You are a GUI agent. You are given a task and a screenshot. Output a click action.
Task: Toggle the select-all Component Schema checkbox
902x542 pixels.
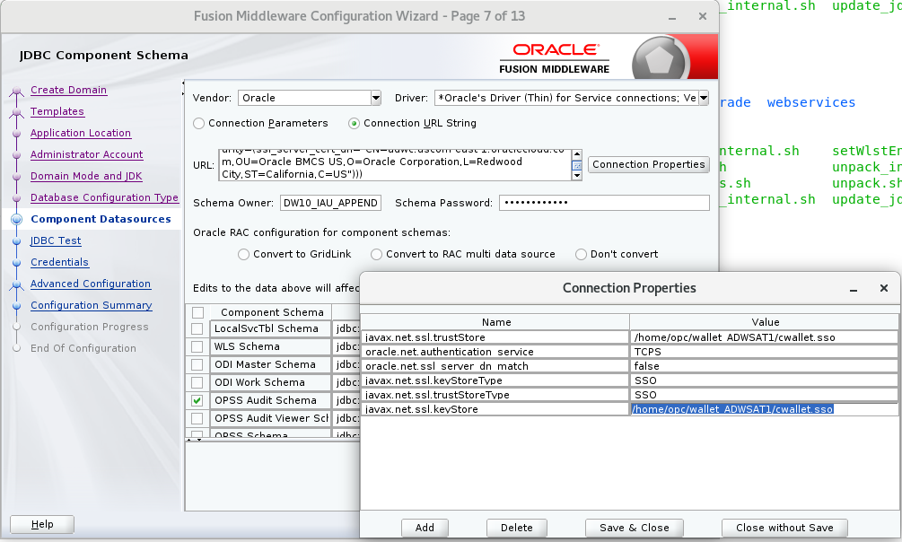pos(197,312)
